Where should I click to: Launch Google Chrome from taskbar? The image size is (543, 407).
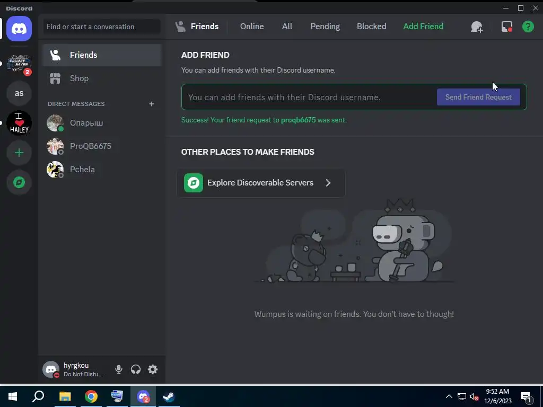[x=91, y=396]
